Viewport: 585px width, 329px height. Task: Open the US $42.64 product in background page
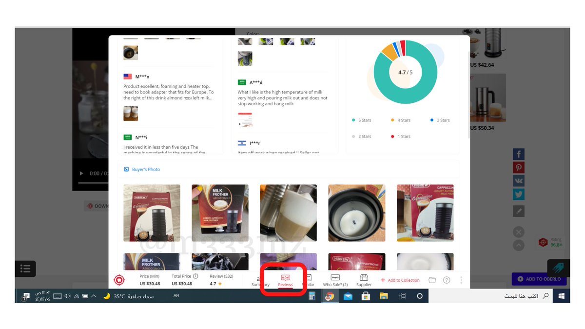coord(487,48)
